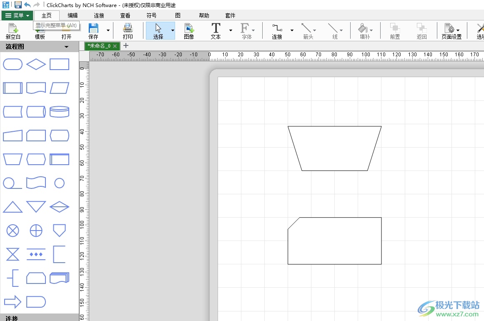The image size is (484, 321).
Task: Pick the wavy tape shape
Action: coord(36,183)
